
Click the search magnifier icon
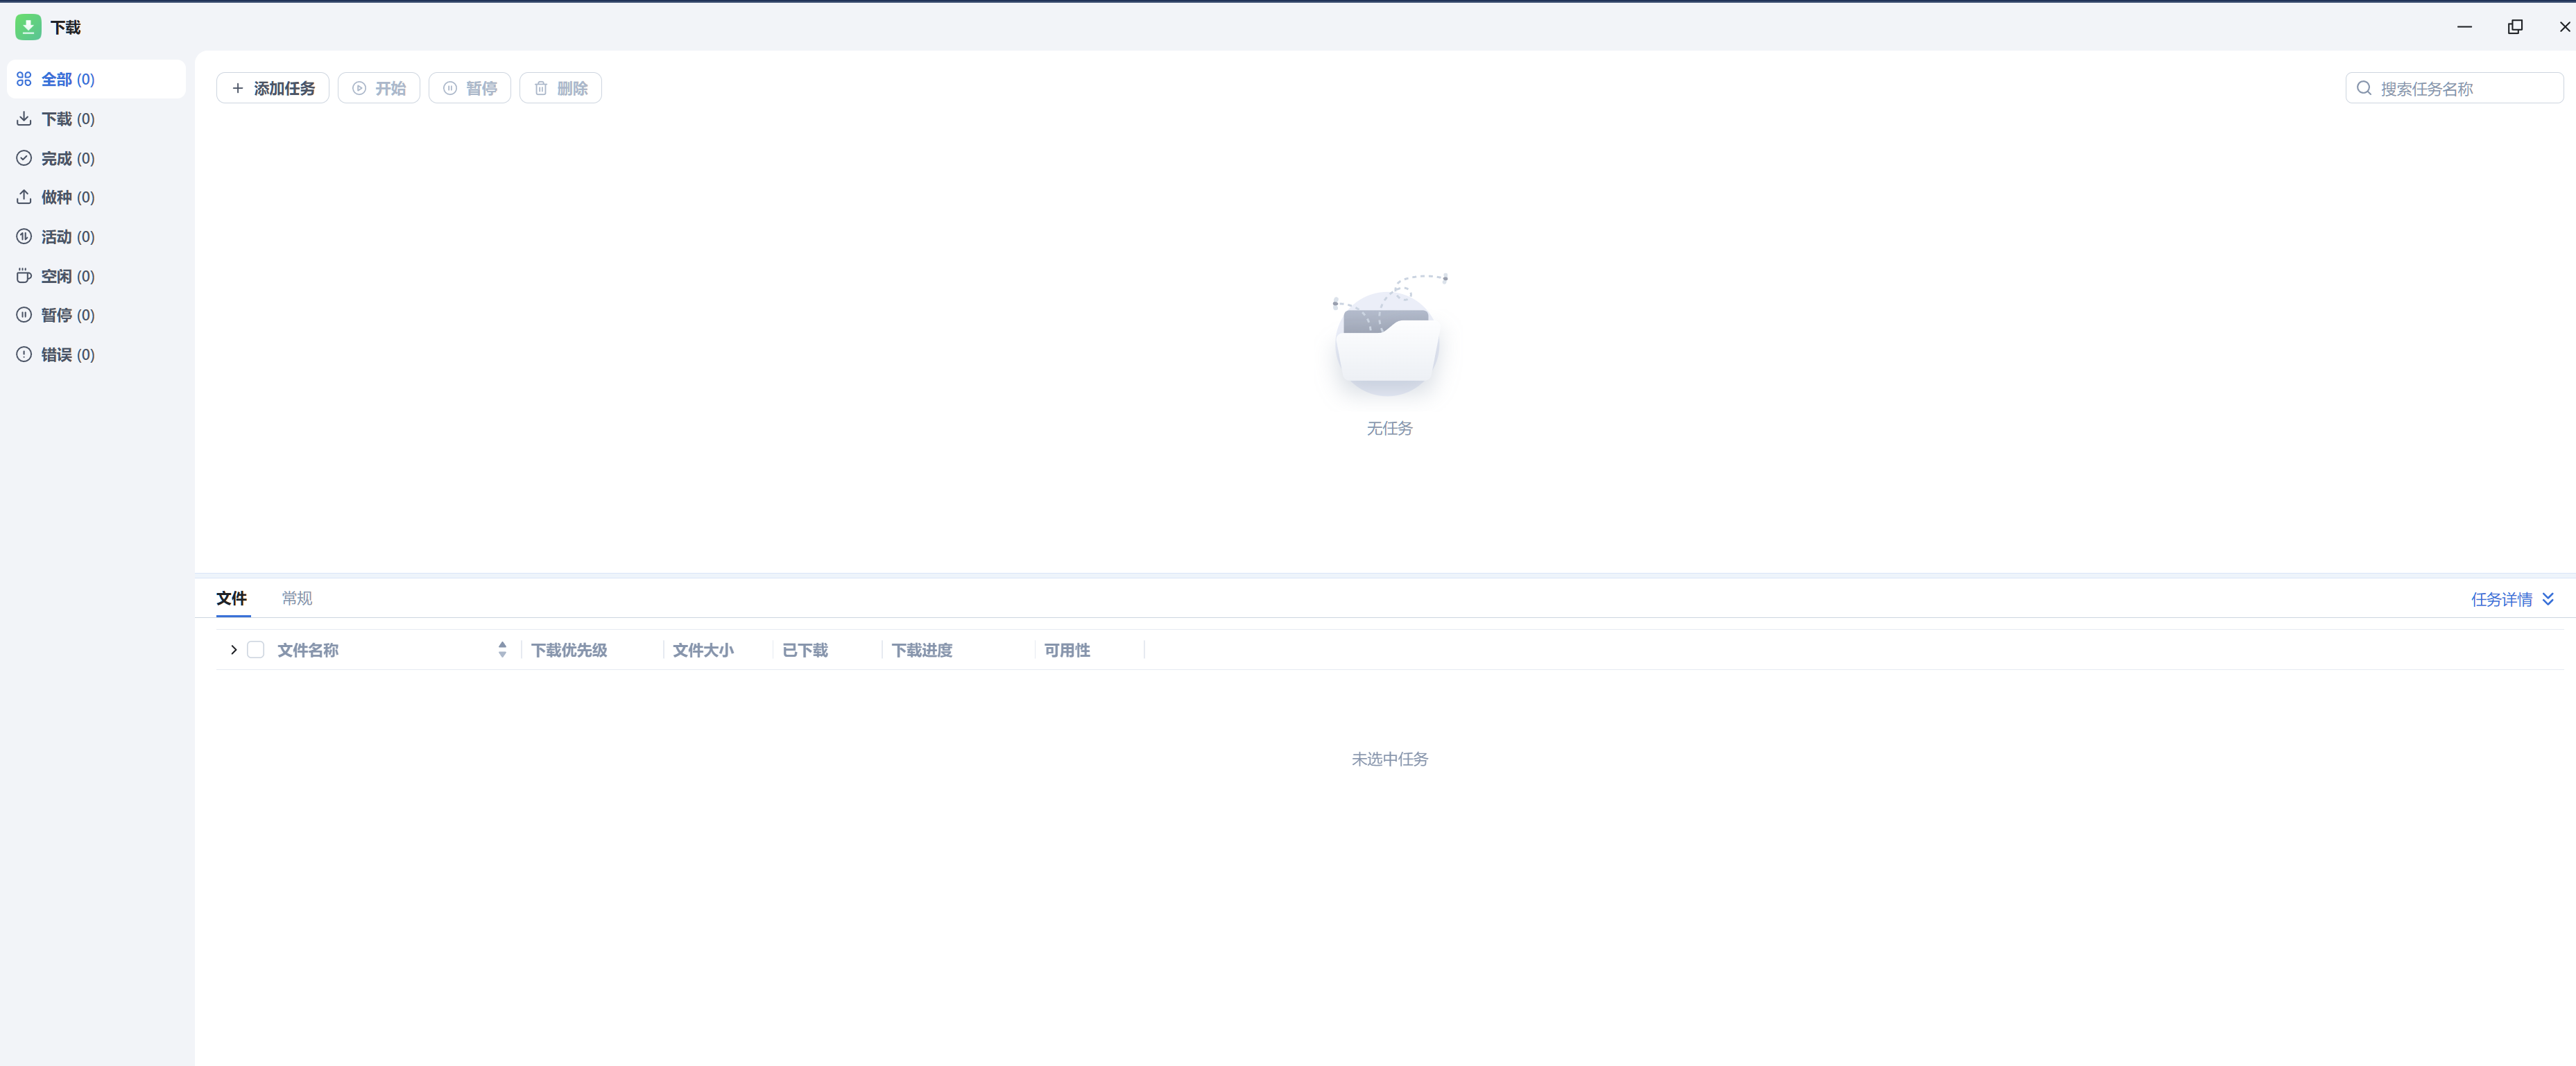click(2364, 88)
